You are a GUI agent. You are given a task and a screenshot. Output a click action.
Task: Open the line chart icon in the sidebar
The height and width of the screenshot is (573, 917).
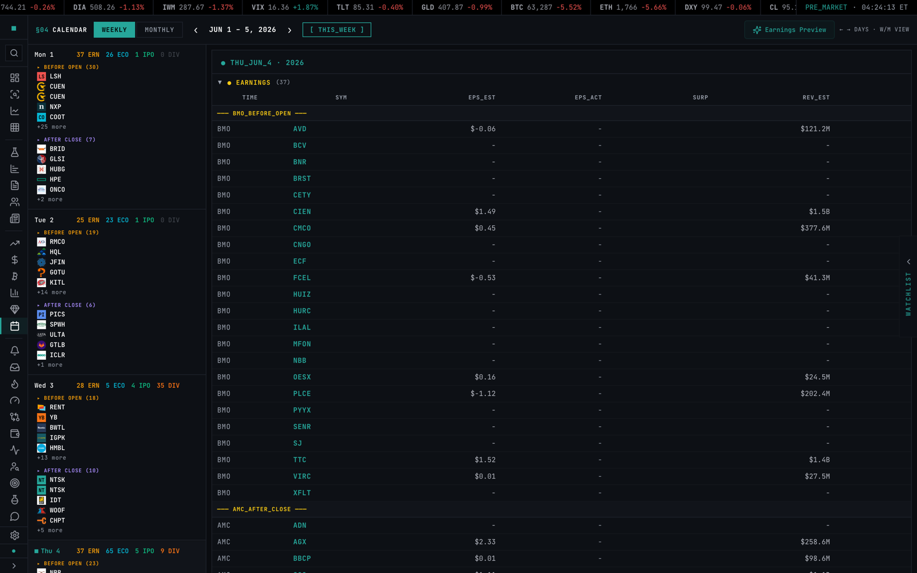[x=14, y=111]
